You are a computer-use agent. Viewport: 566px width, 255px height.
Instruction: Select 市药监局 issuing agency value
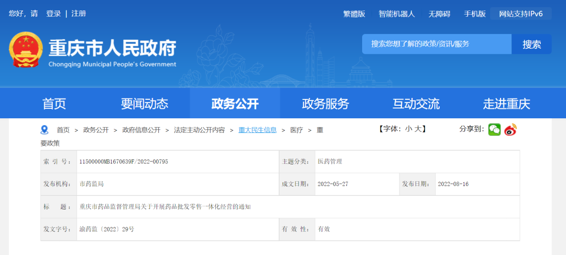(92, 184)
